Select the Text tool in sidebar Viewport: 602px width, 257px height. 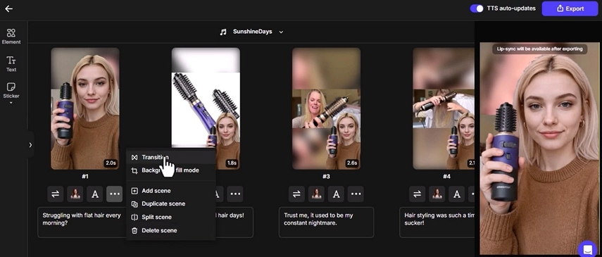point(11,64)
